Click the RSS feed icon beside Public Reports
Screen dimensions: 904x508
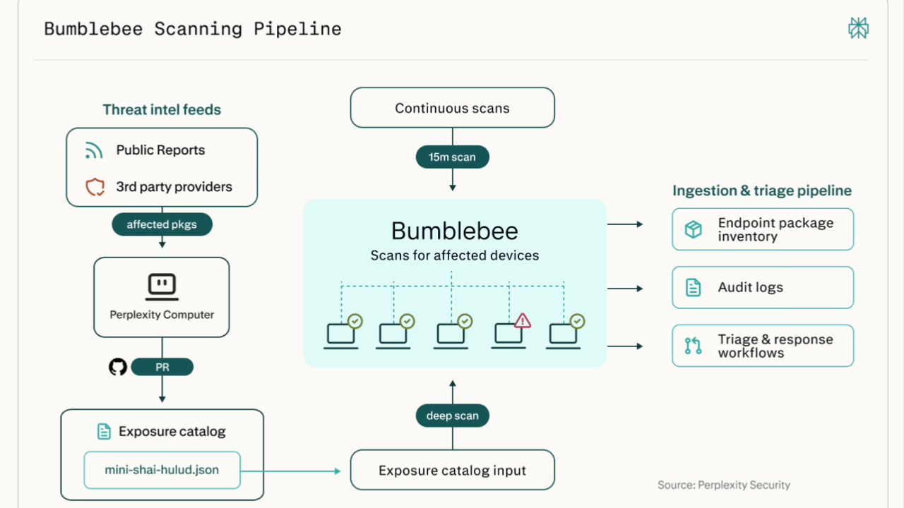94,150
